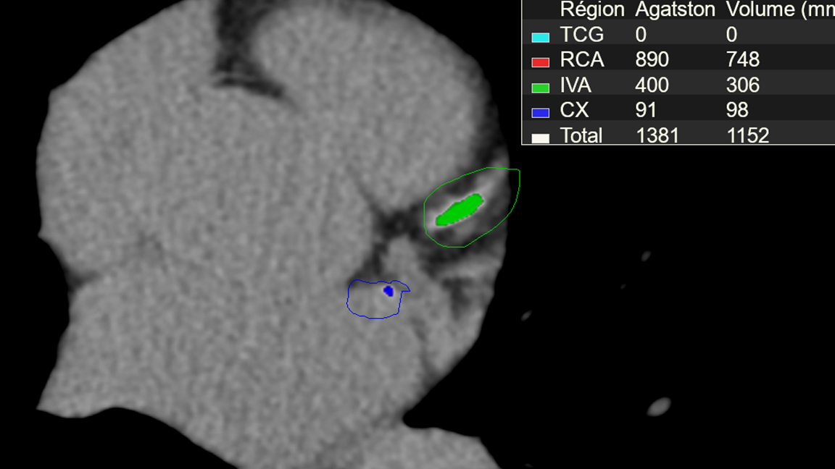Click the RCA Agatston value 890
This screenshot has width=835, height=469.
652,59
